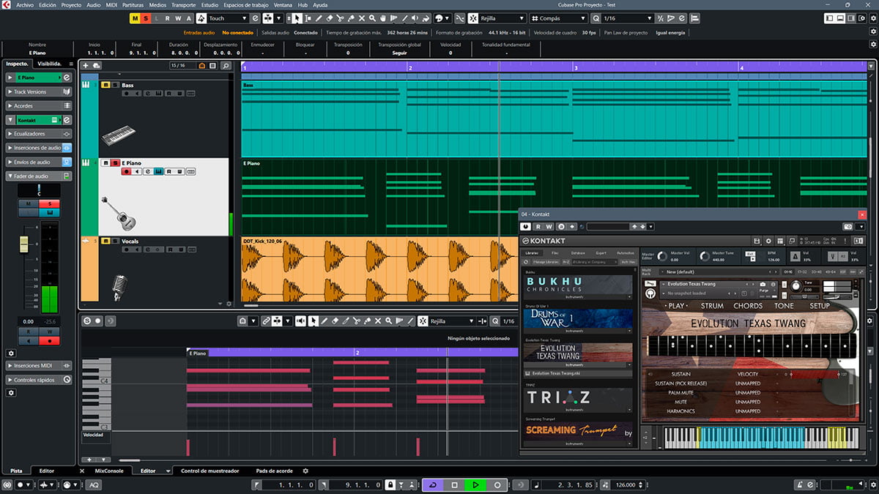
Task: Open Kontakt CHORDS page
Action: pyautogui.click(x=748, y=306)
